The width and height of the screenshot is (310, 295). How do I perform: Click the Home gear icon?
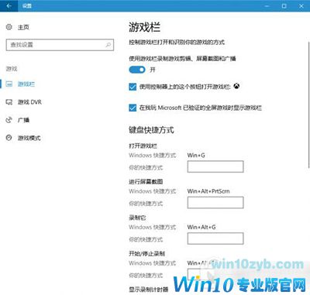point(9,27)
